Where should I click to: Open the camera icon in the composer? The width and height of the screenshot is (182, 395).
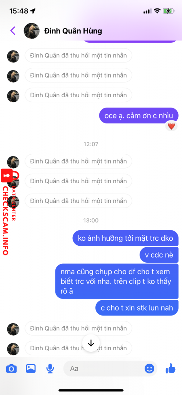11,369
